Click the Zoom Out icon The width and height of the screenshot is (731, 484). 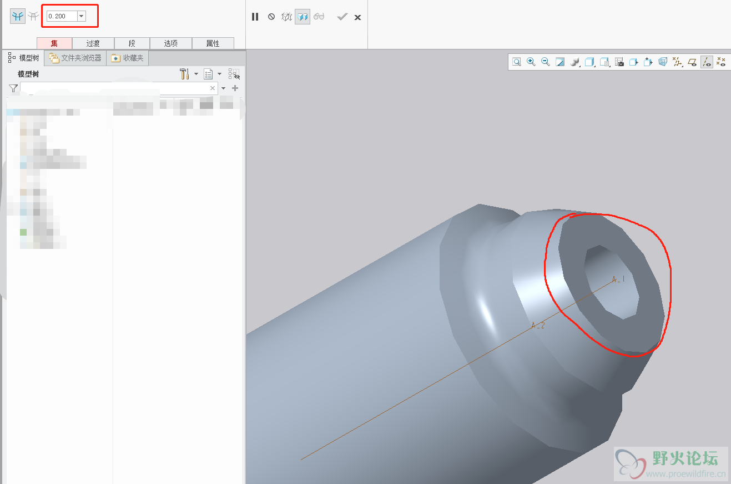click(546, 62)
